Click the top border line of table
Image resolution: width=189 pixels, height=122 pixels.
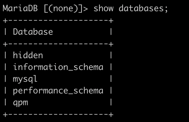click(x=58, y=21)
